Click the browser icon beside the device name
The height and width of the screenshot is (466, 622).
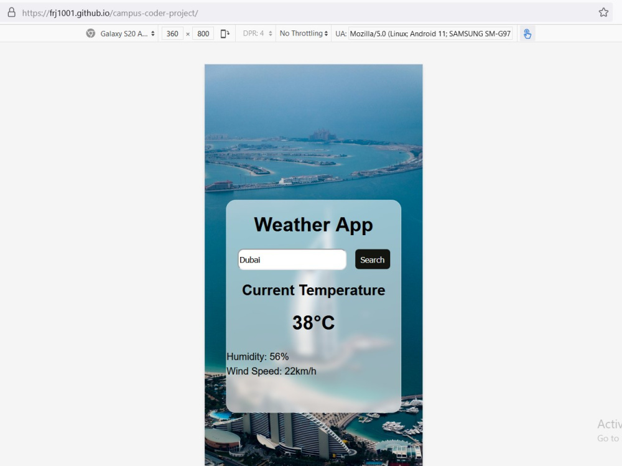pyautogui.click(x=90, y=34)
